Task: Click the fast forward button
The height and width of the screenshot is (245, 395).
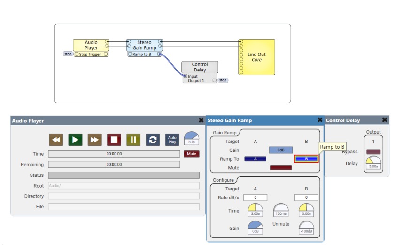Action: click(95, 140)
